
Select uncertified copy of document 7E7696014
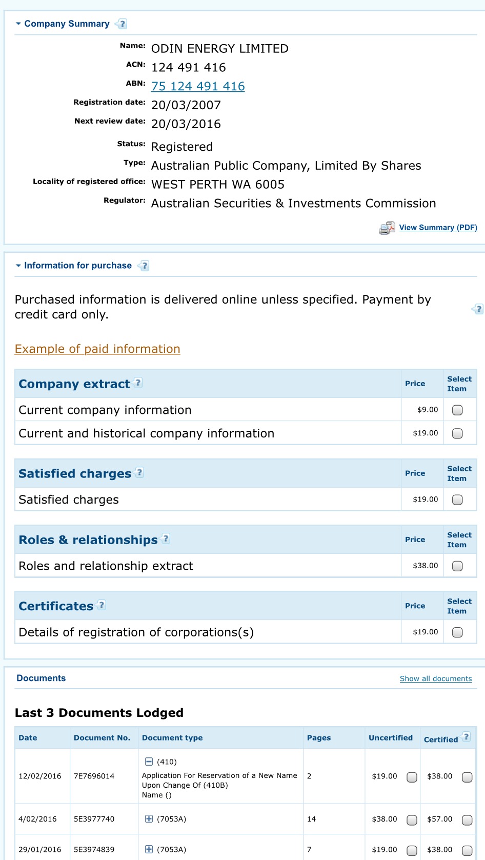(412, 777)
